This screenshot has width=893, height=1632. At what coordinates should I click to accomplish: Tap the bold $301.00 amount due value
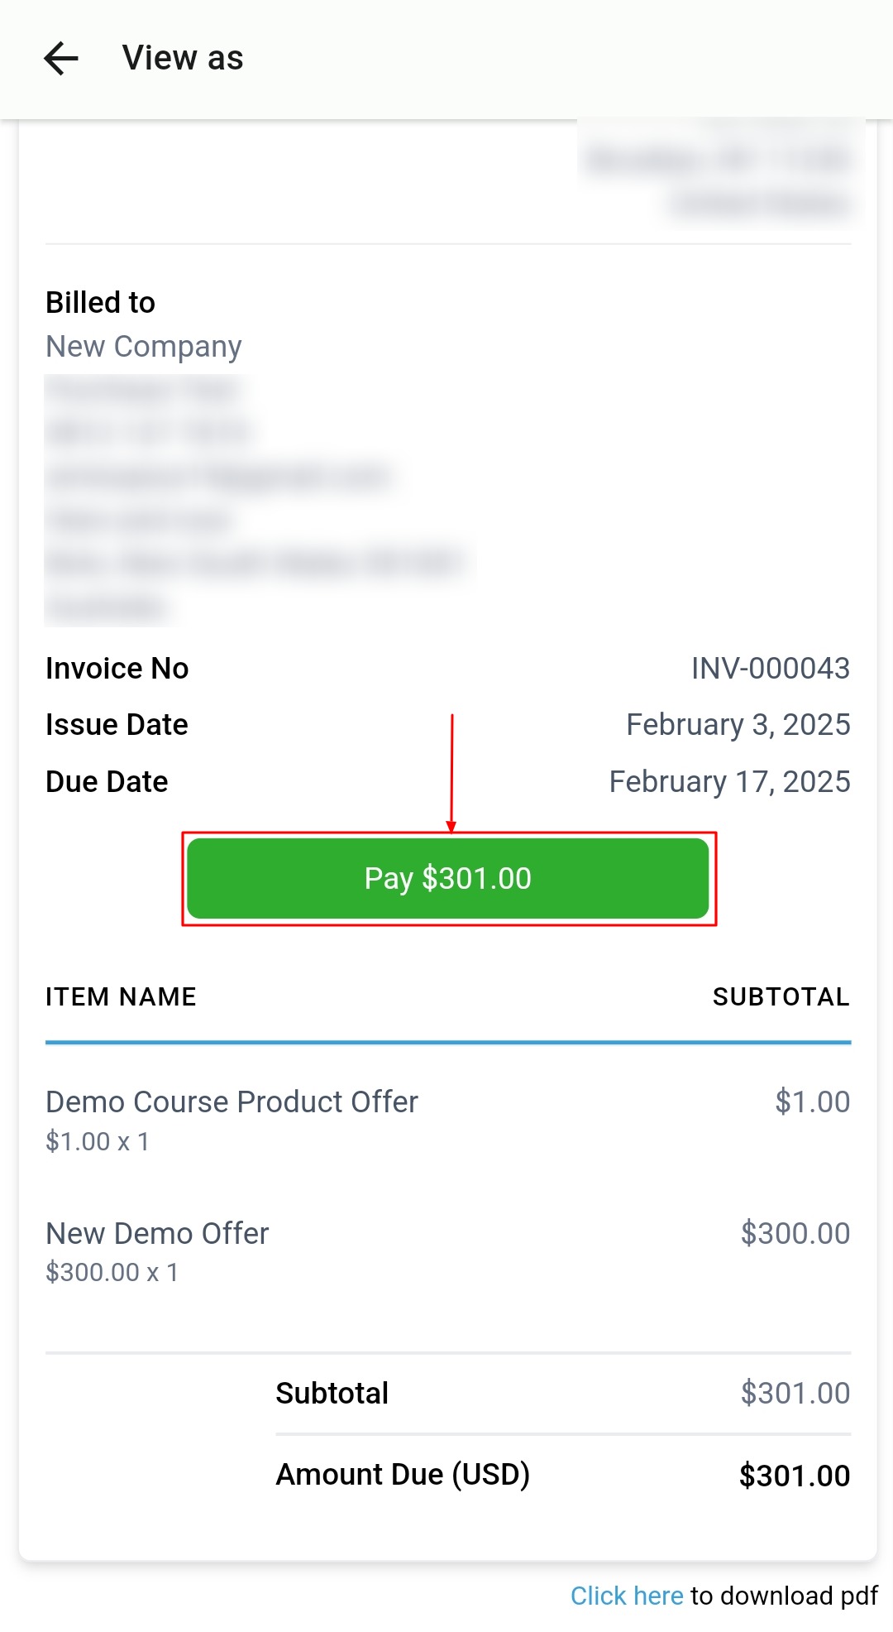point(794,1476)
